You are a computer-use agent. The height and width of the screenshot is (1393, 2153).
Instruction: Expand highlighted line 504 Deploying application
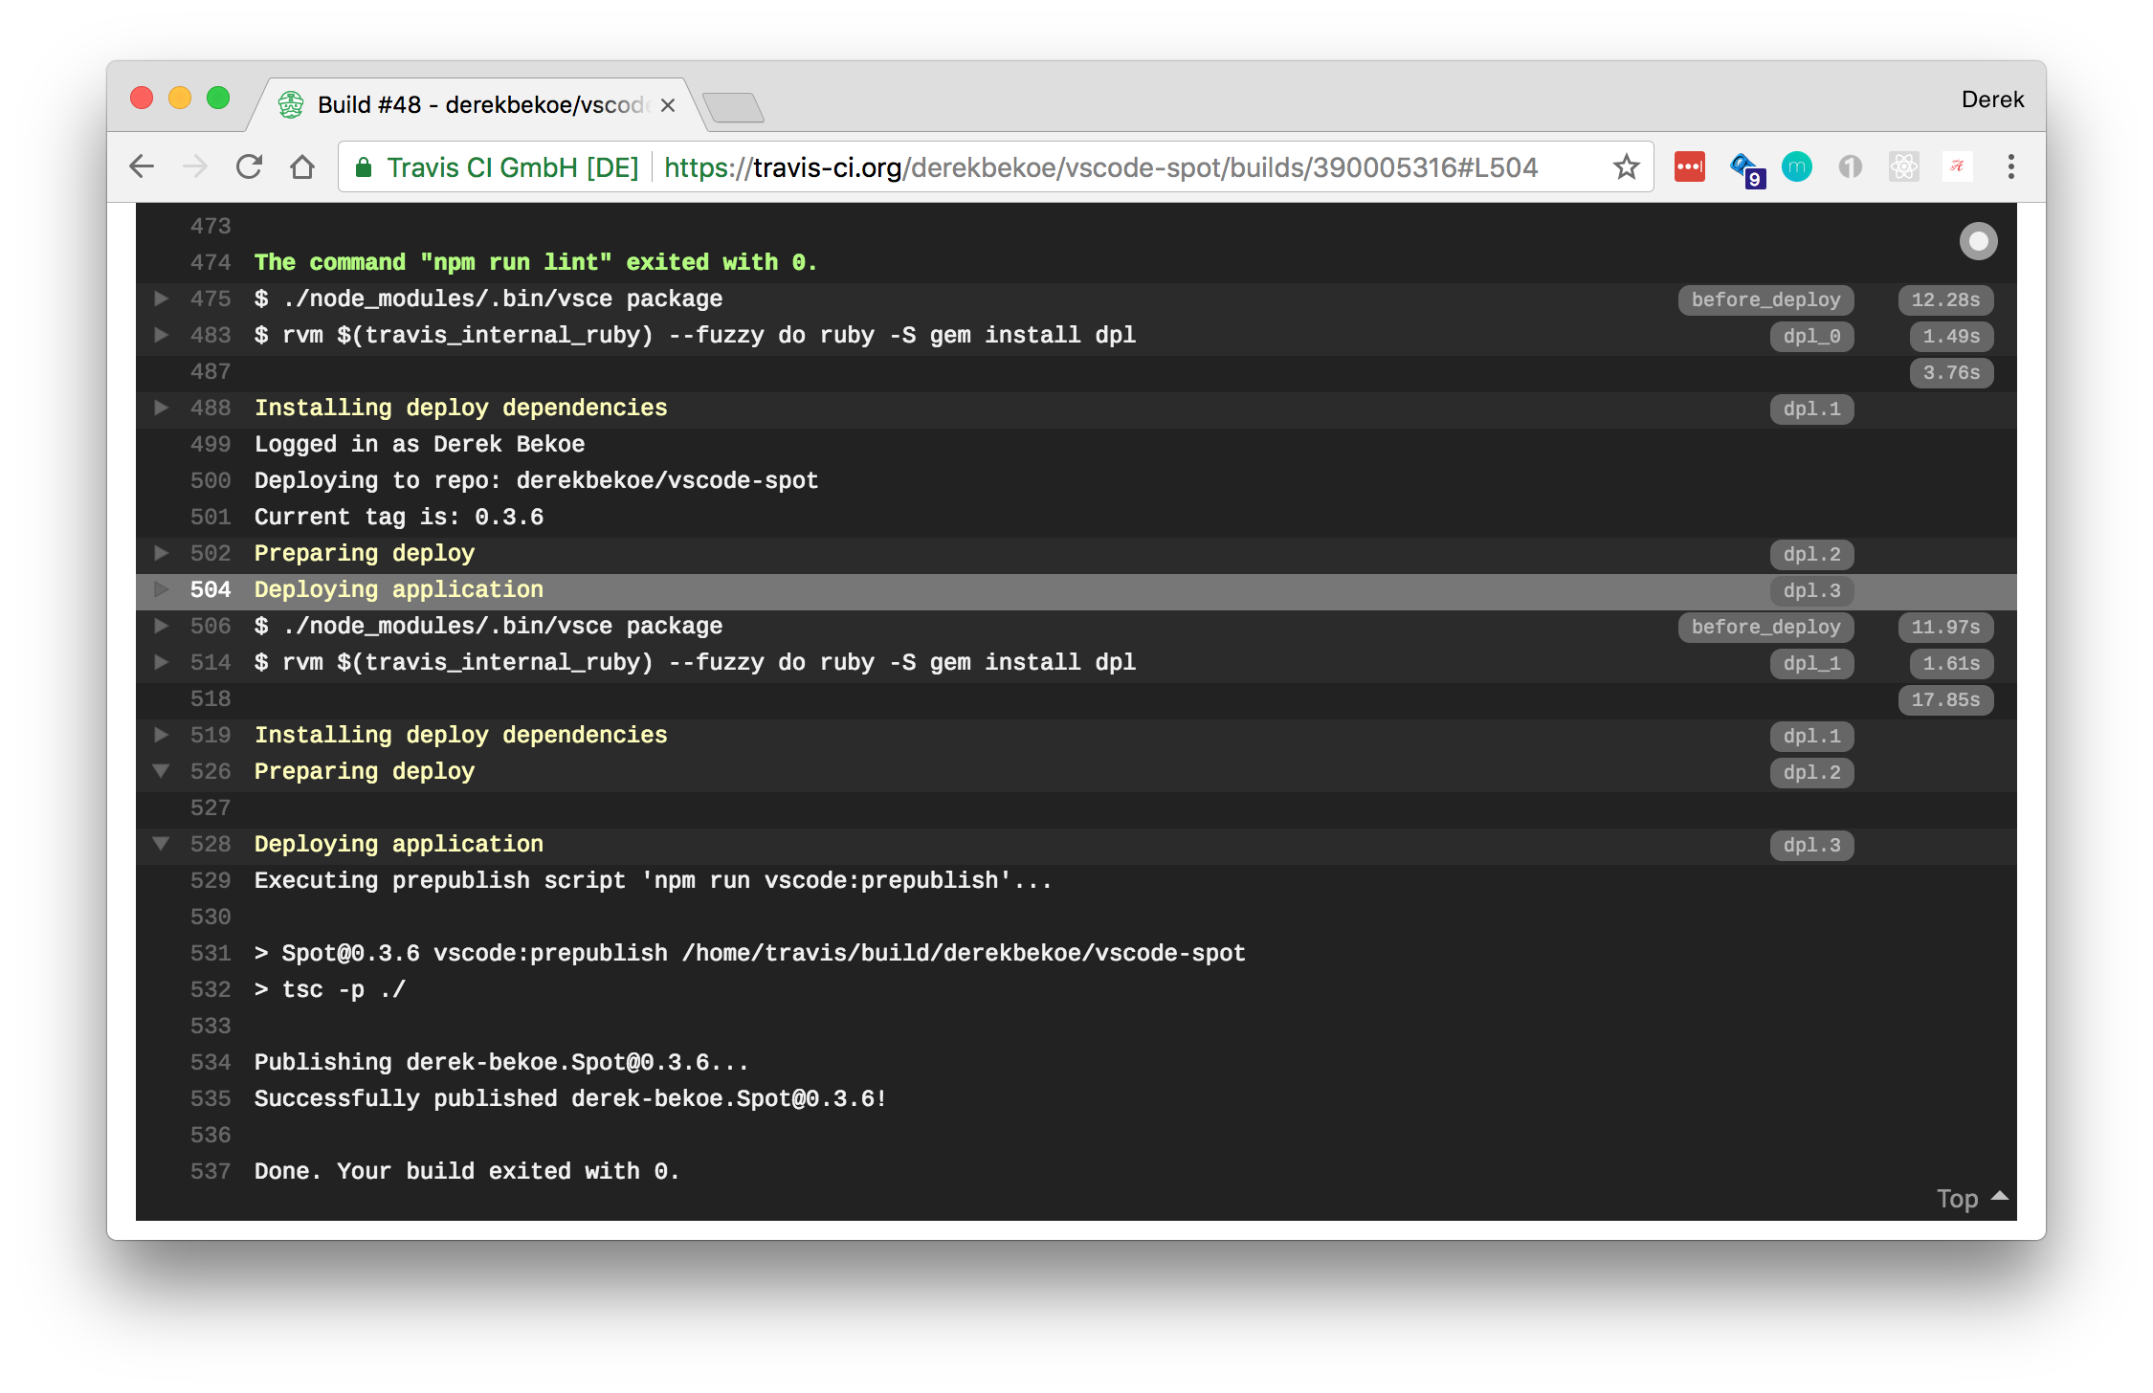pos(162,589)
